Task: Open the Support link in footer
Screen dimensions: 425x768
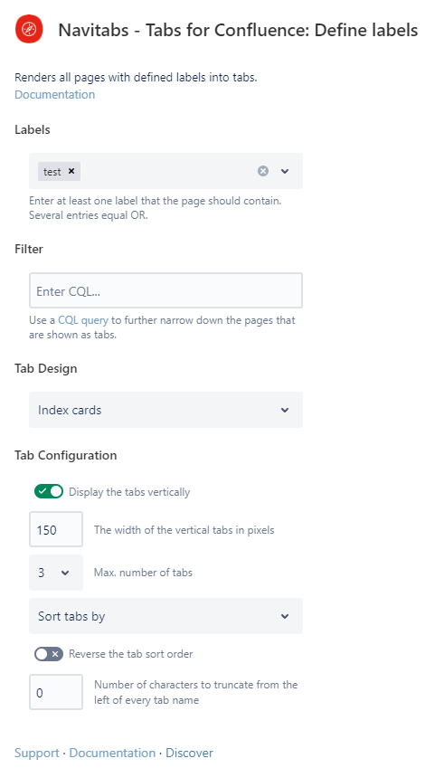Action: (37, 753)
